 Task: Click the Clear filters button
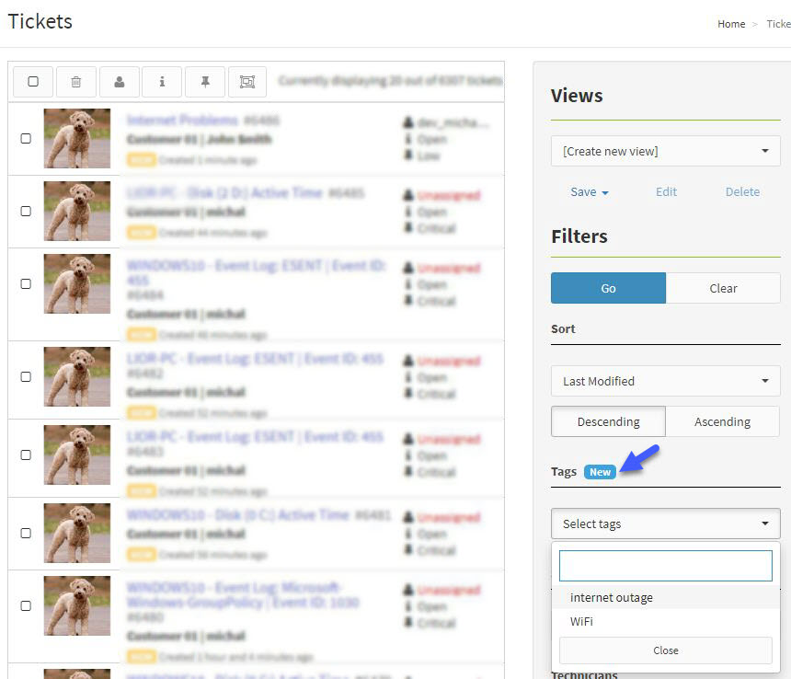(x=723, y=288)
